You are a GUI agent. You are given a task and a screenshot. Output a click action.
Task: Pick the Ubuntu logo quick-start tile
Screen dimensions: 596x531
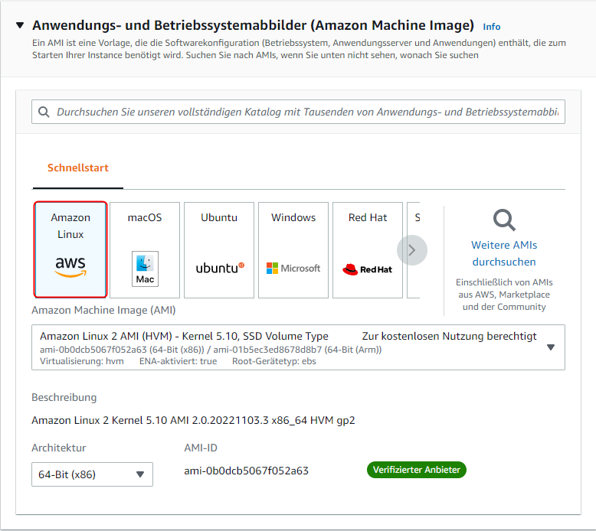coord(219,249)
